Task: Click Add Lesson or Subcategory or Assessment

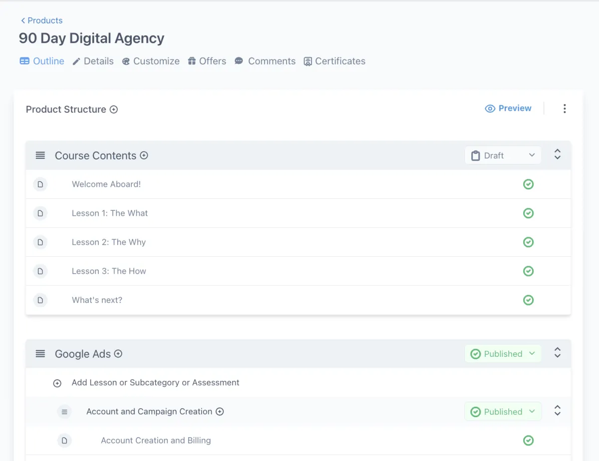Action: click(x=155, y=383)
